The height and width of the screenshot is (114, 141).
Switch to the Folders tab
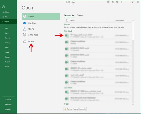[80, 15]
